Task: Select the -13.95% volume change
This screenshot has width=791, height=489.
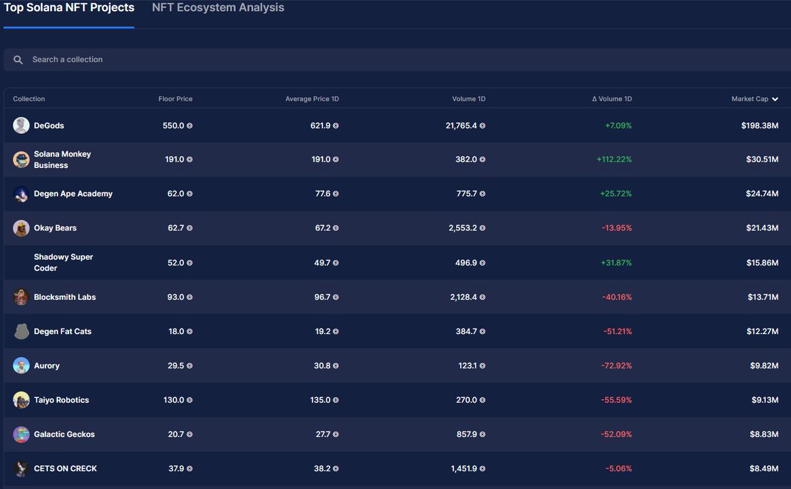Action: 617,228
